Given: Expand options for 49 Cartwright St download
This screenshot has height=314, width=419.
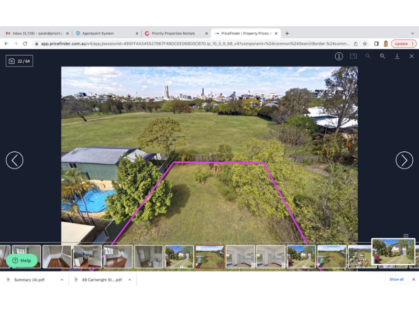Looking at the screenshot, I should (129, 280).
